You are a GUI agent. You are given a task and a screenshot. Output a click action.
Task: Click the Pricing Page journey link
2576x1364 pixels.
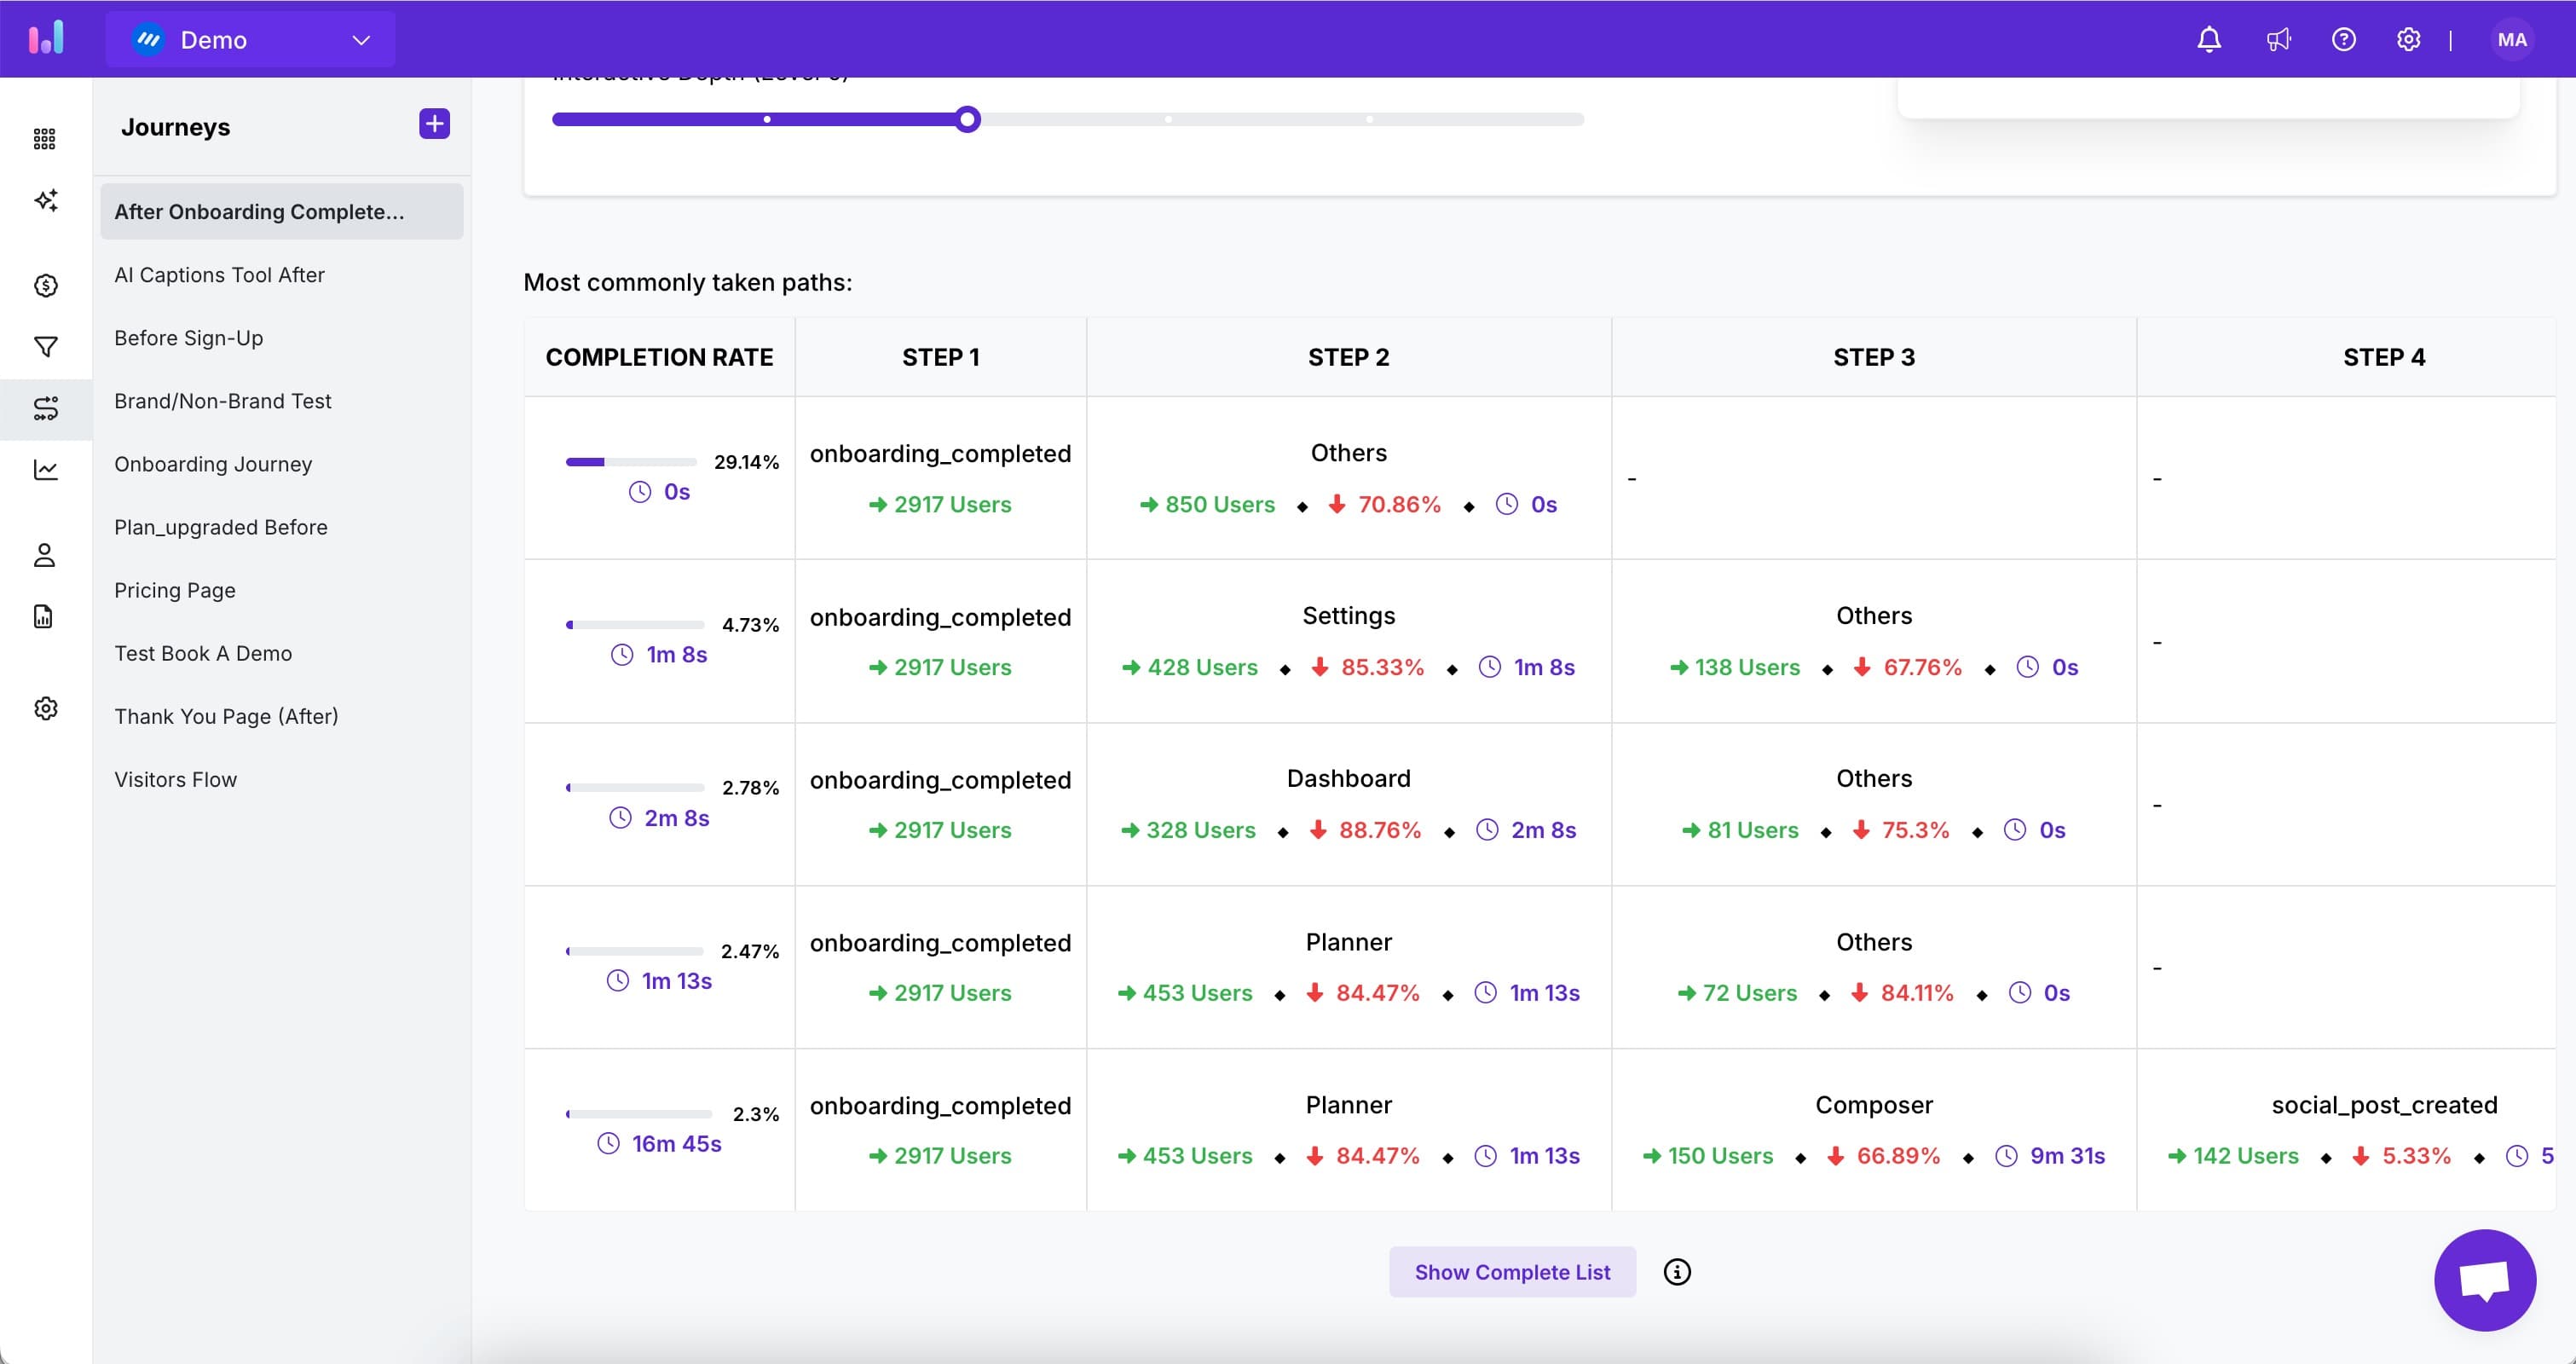coord(176,589)
